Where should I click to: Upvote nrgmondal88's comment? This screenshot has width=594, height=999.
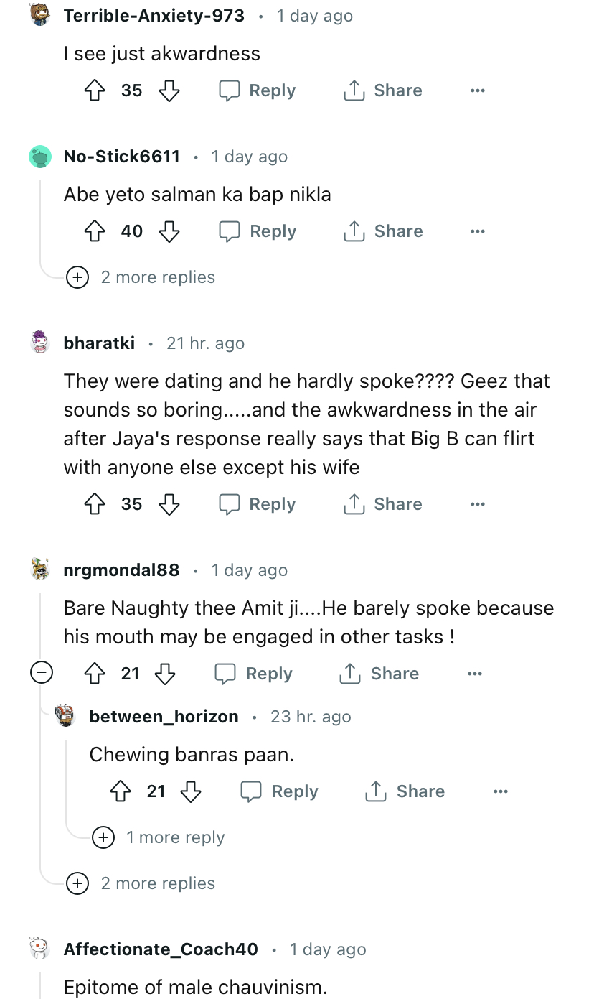pos(95,674)
